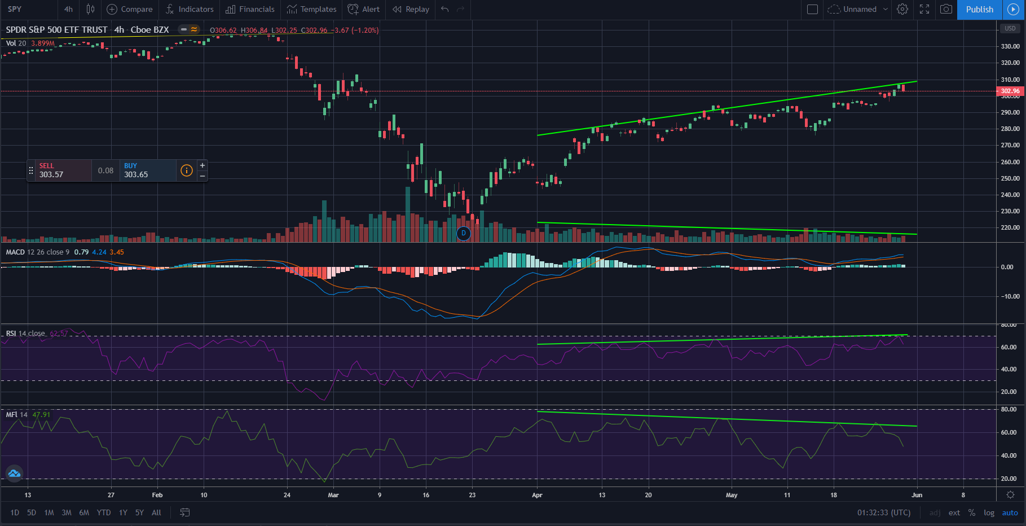
Task: Set range to 3M
Action: (67, 512)
